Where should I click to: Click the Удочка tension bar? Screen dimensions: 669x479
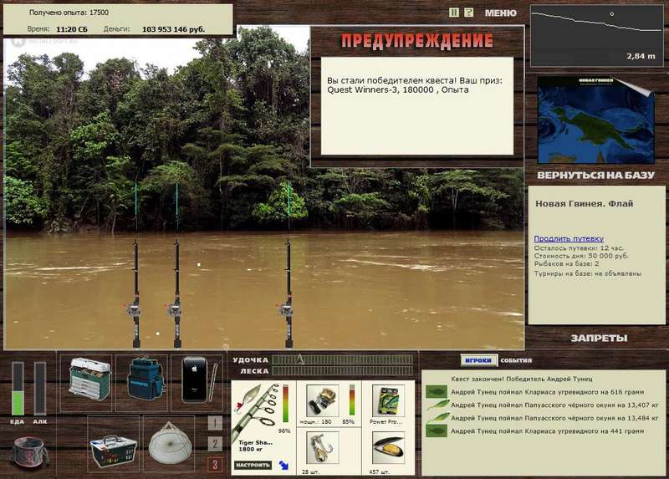coord(343,359)
